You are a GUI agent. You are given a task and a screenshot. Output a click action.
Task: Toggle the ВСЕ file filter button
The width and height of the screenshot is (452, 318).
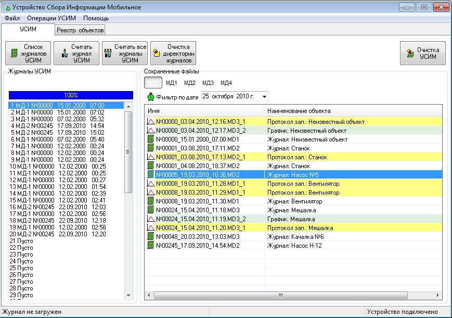pyautogui.click(x=153, y=83)
